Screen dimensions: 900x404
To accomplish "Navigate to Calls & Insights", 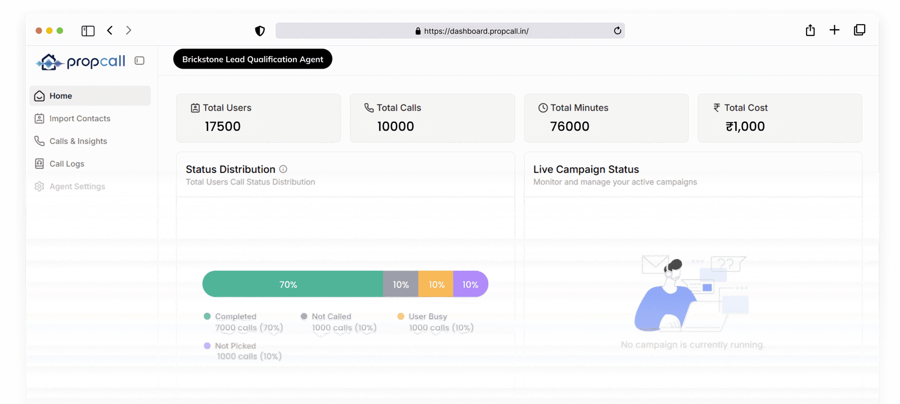I will click(x=78, y=141).
